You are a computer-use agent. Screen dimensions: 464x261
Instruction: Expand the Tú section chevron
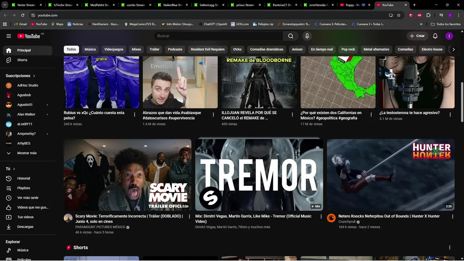click(x=14, y=169)
